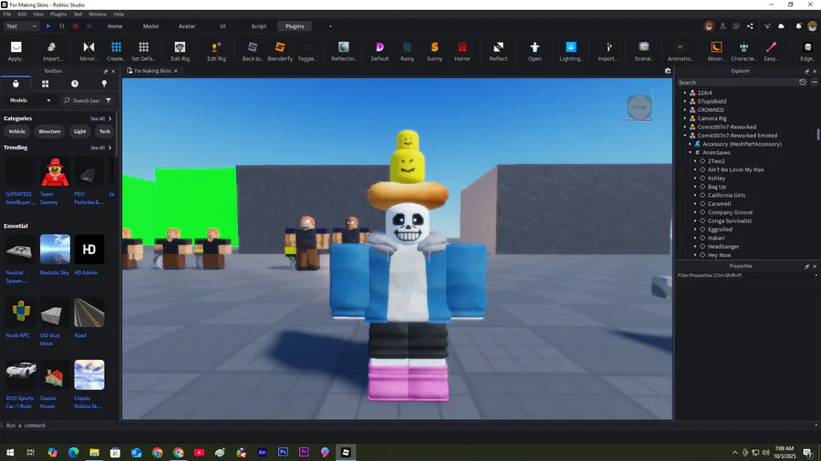Collapse the AnimSaves folder

(x=691, y=153)
